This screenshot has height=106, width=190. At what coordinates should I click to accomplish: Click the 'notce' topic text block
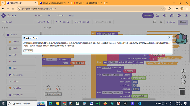130,71
